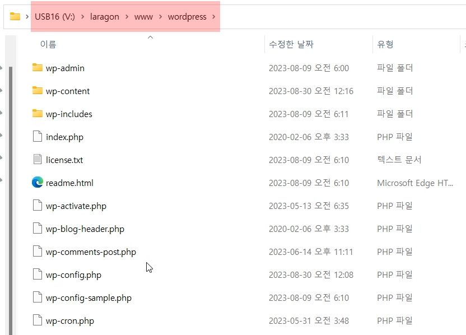This screenshot has width=466, height=335.
Task: Sort by the 수정한 날짜 column header
Action: [x=291, y=44]
